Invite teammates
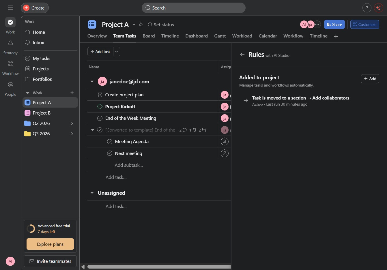Image resolution: width=387 pixels, height=270 pixels. coord(50,261)
